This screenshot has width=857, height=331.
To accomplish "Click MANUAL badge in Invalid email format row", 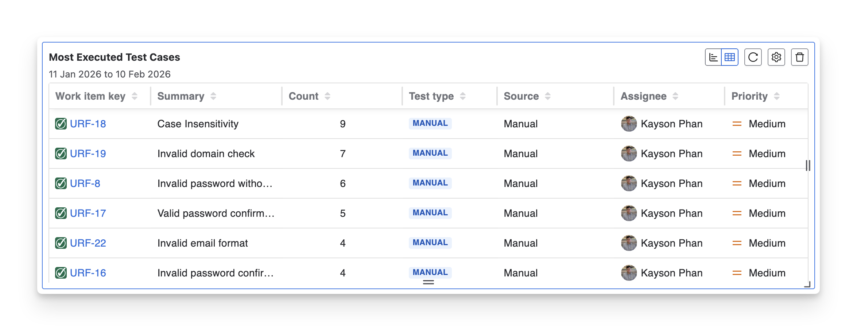I will (x=430, y=243).
